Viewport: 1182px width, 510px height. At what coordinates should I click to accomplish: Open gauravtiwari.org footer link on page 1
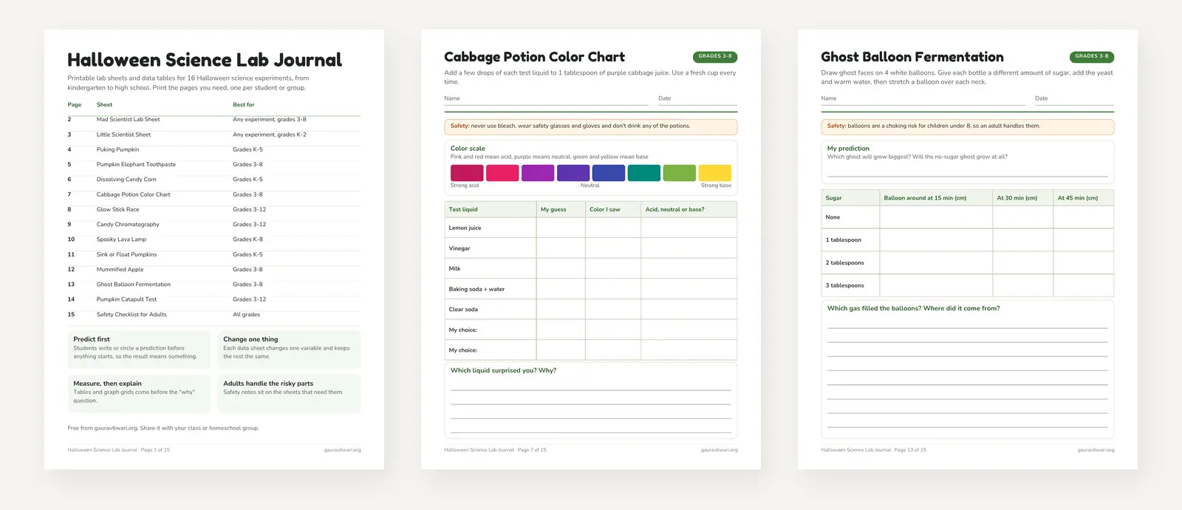click(x=342, y=450)
